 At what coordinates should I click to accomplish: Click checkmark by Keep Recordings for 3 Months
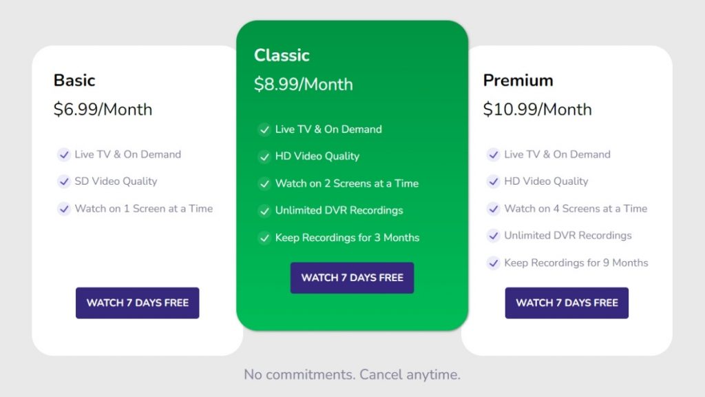[x=264, y=238]
